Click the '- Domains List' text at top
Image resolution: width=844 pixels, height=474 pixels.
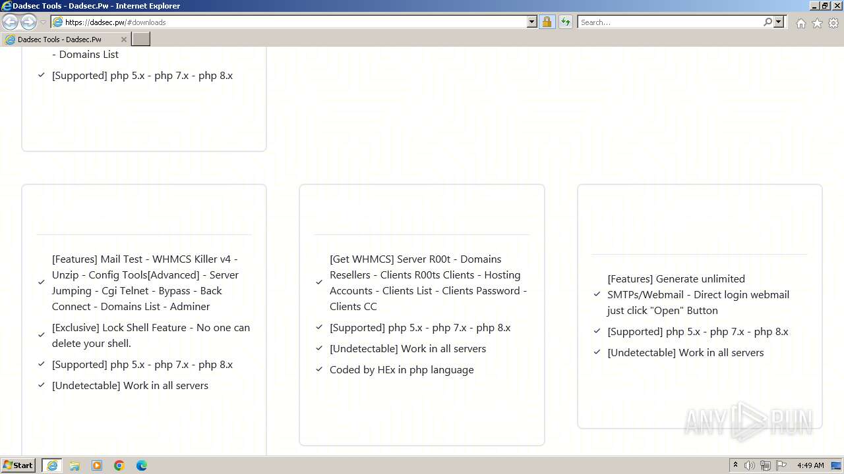point(85,54)
